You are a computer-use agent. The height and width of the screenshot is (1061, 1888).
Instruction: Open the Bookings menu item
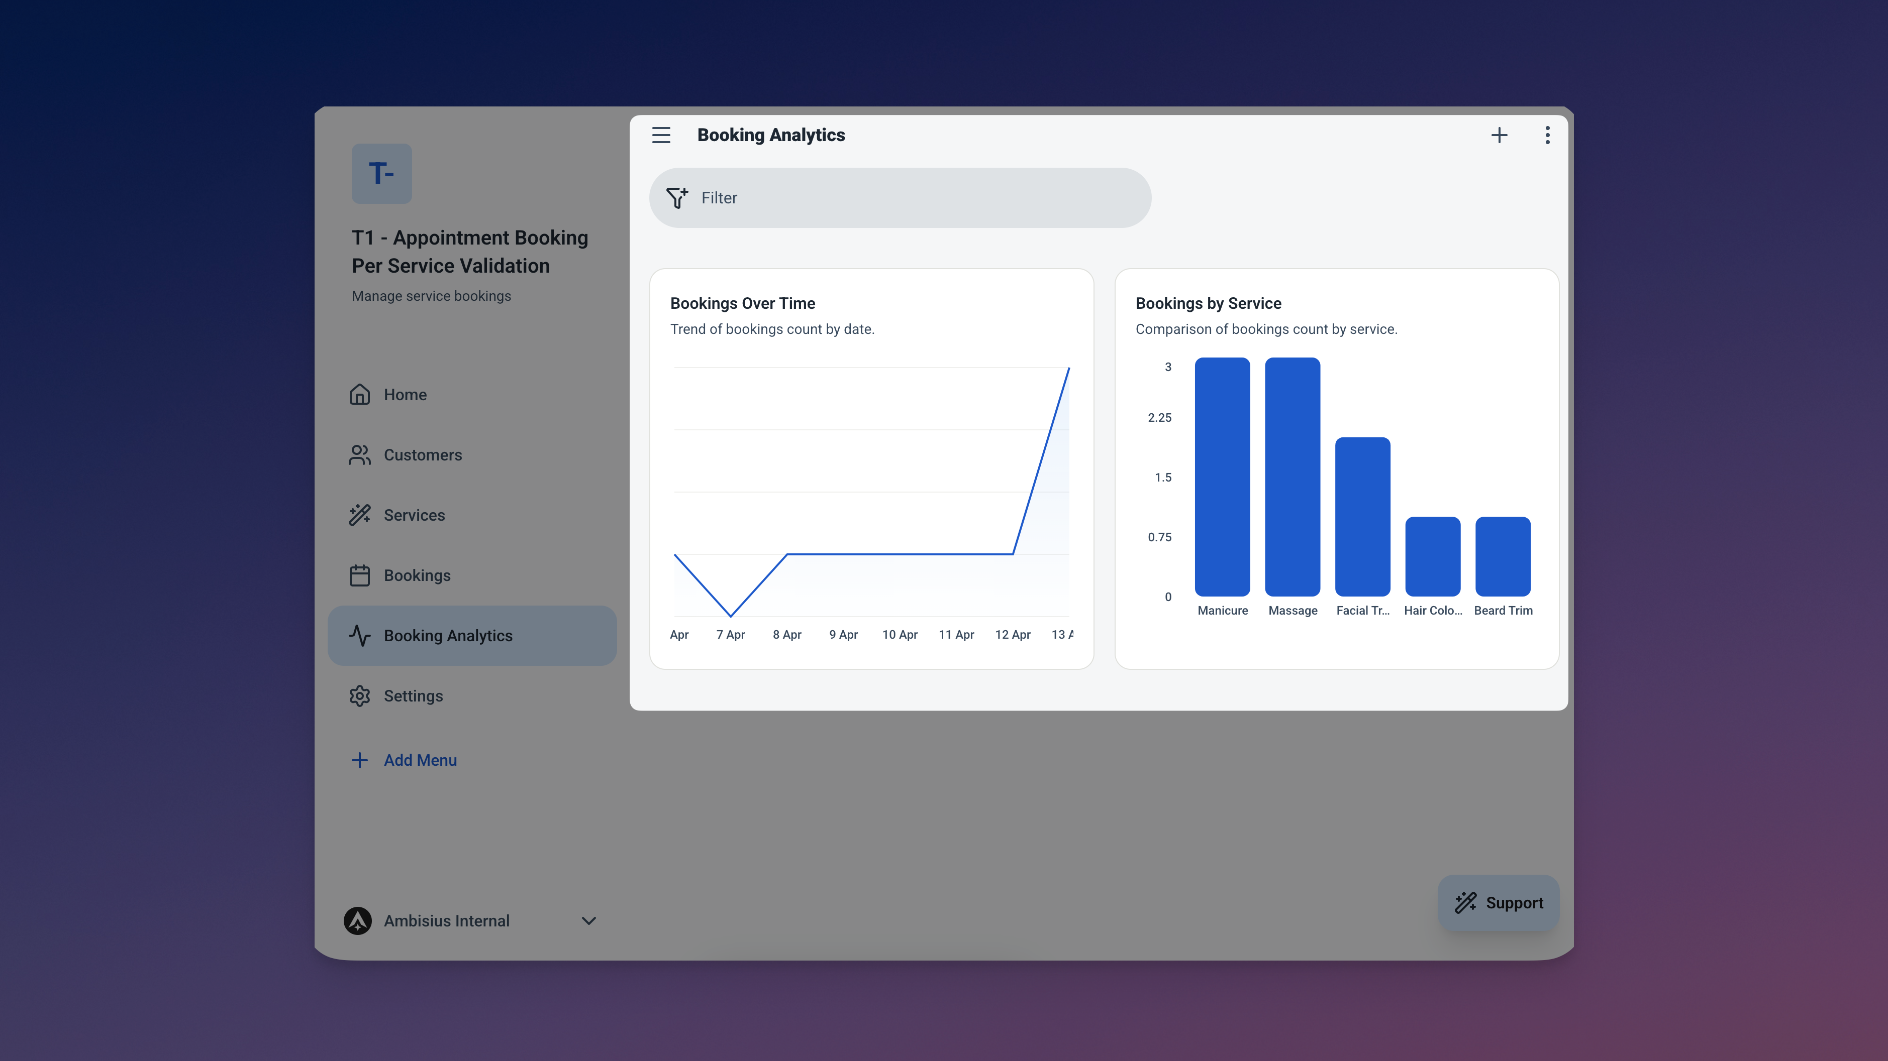[417, 575]
